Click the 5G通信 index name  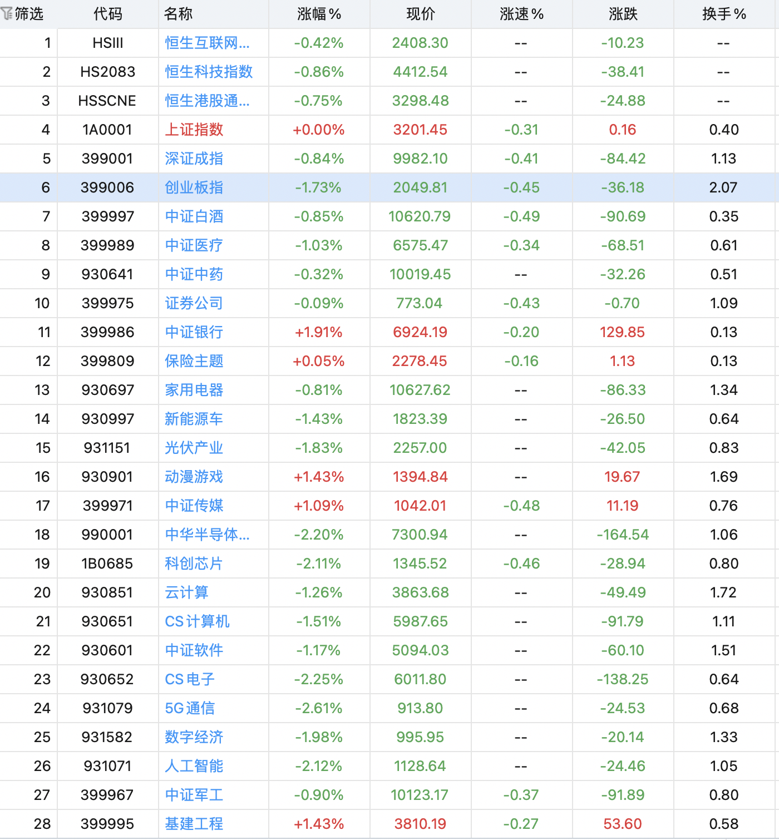[x=190, y=708]
